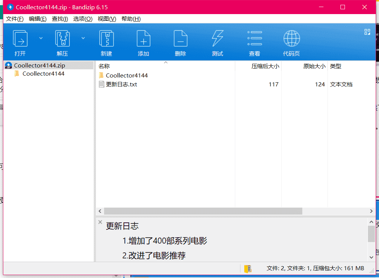
Task: Minimize the Bandizip window
Action: coord(321,7)
